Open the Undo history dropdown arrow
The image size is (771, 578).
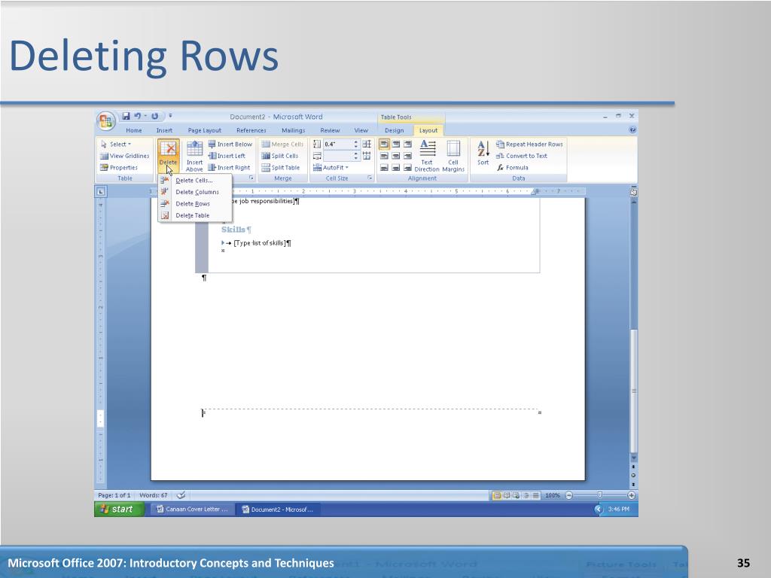click(145, 117)
